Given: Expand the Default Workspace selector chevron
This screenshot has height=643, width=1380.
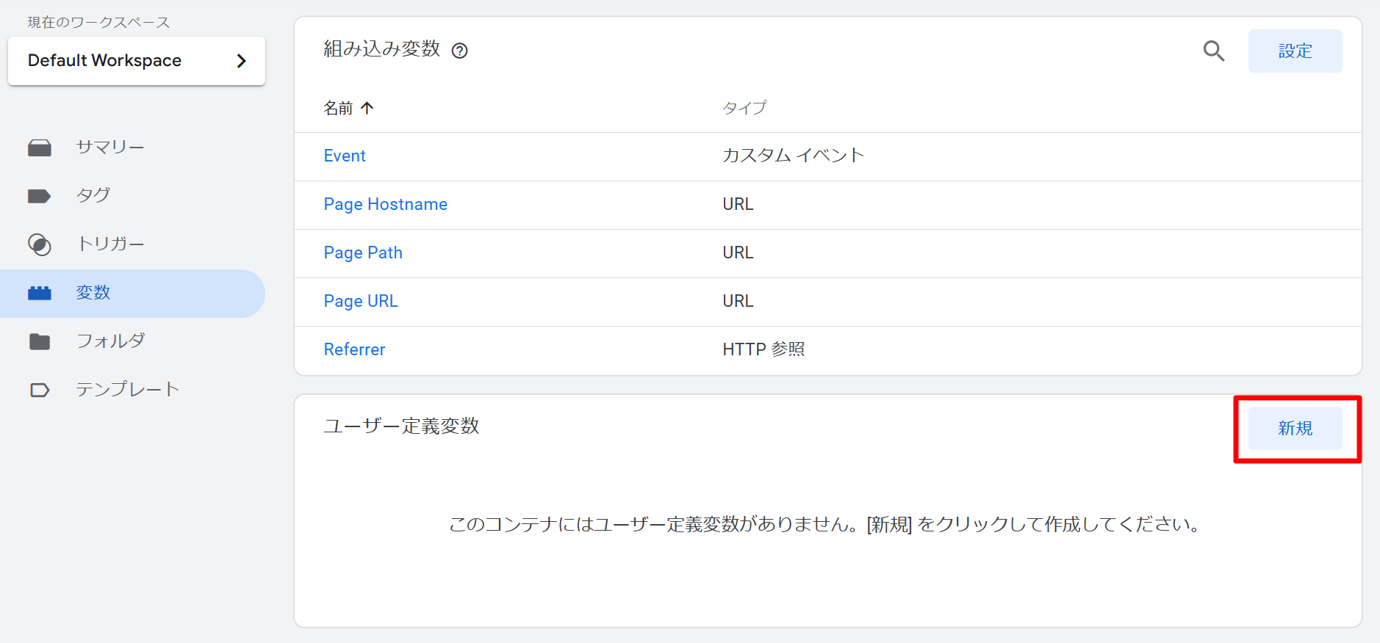Looking at the screenshot, I should [241, 61].
